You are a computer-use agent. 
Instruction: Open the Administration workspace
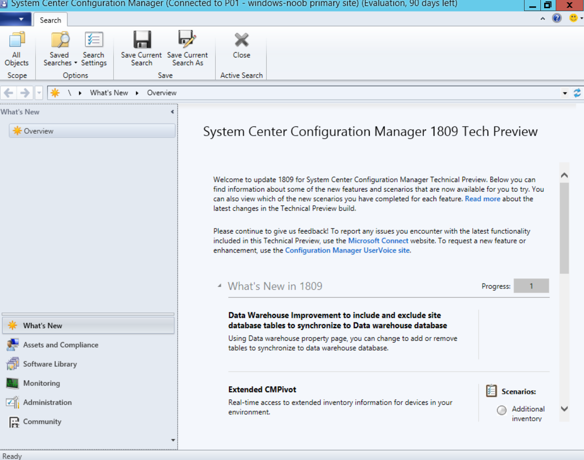pyautogui.click(x=88, y=402)
